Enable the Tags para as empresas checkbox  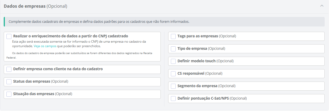click(173, 36)
